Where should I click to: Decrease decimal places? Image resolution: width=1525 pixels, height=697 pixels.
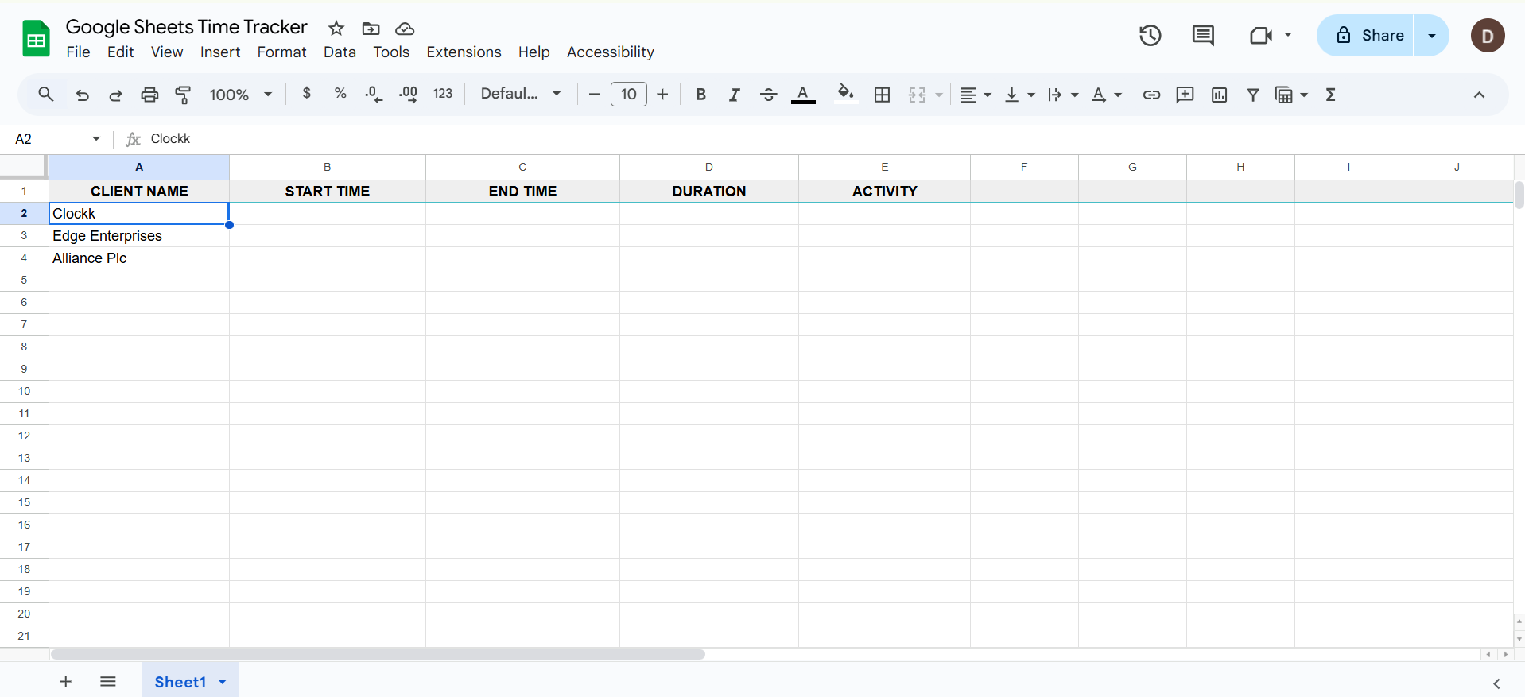click(374, 95)
